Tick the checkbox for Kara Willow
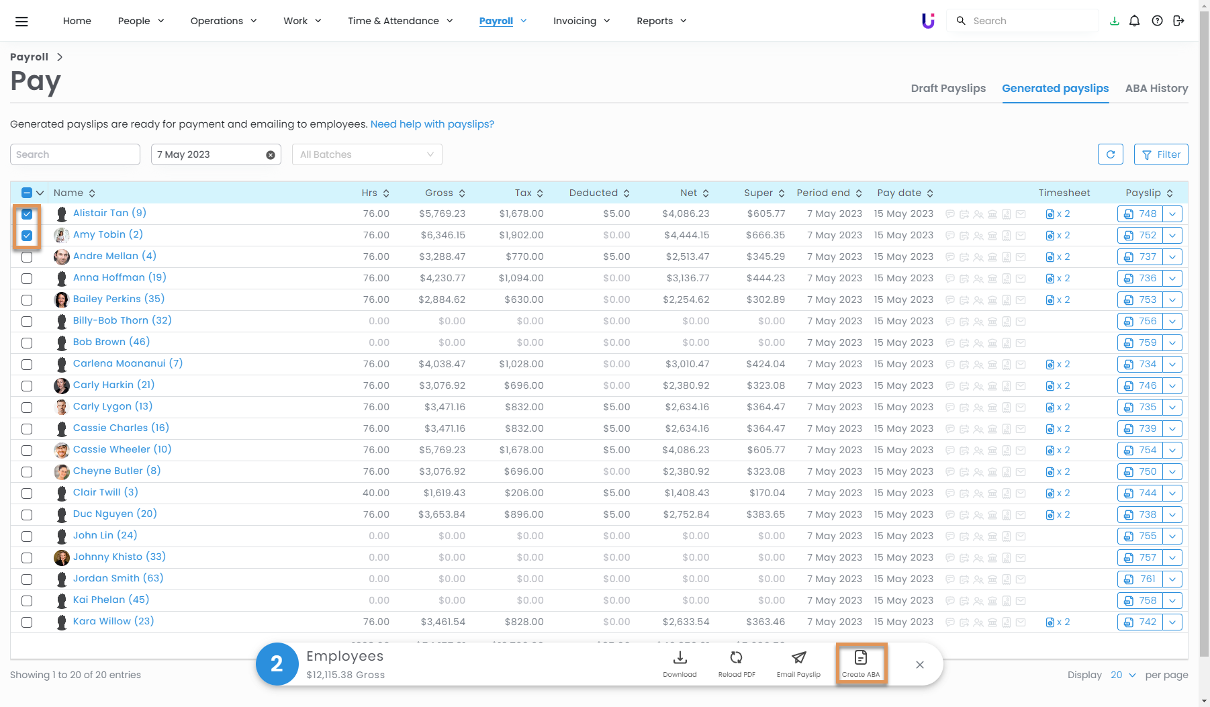This screenshot has height=707, width=1210. pyautogui.click(x=27, y=622)
